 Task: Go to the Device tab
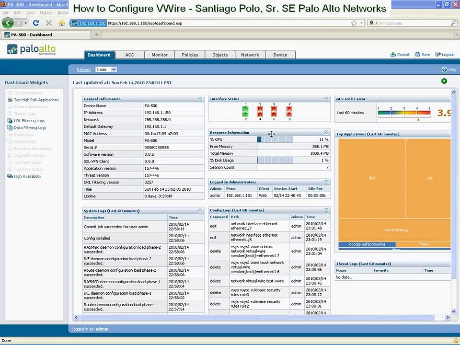pyautogui.click(x=280, y=55)
